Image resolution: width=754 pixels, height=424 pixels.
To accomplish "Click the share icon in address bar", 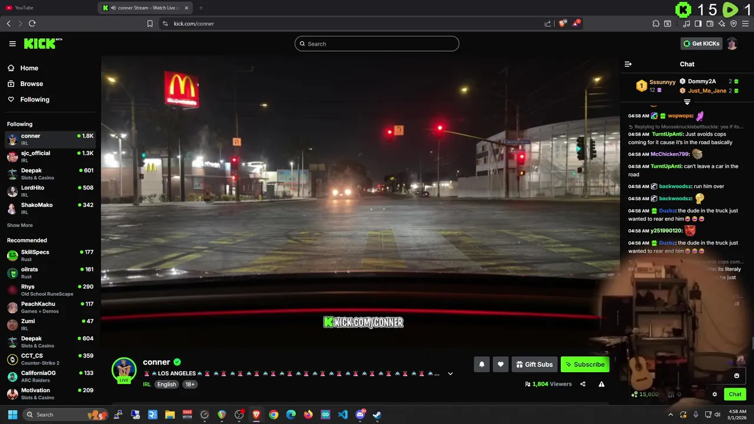I will point(548,24).
